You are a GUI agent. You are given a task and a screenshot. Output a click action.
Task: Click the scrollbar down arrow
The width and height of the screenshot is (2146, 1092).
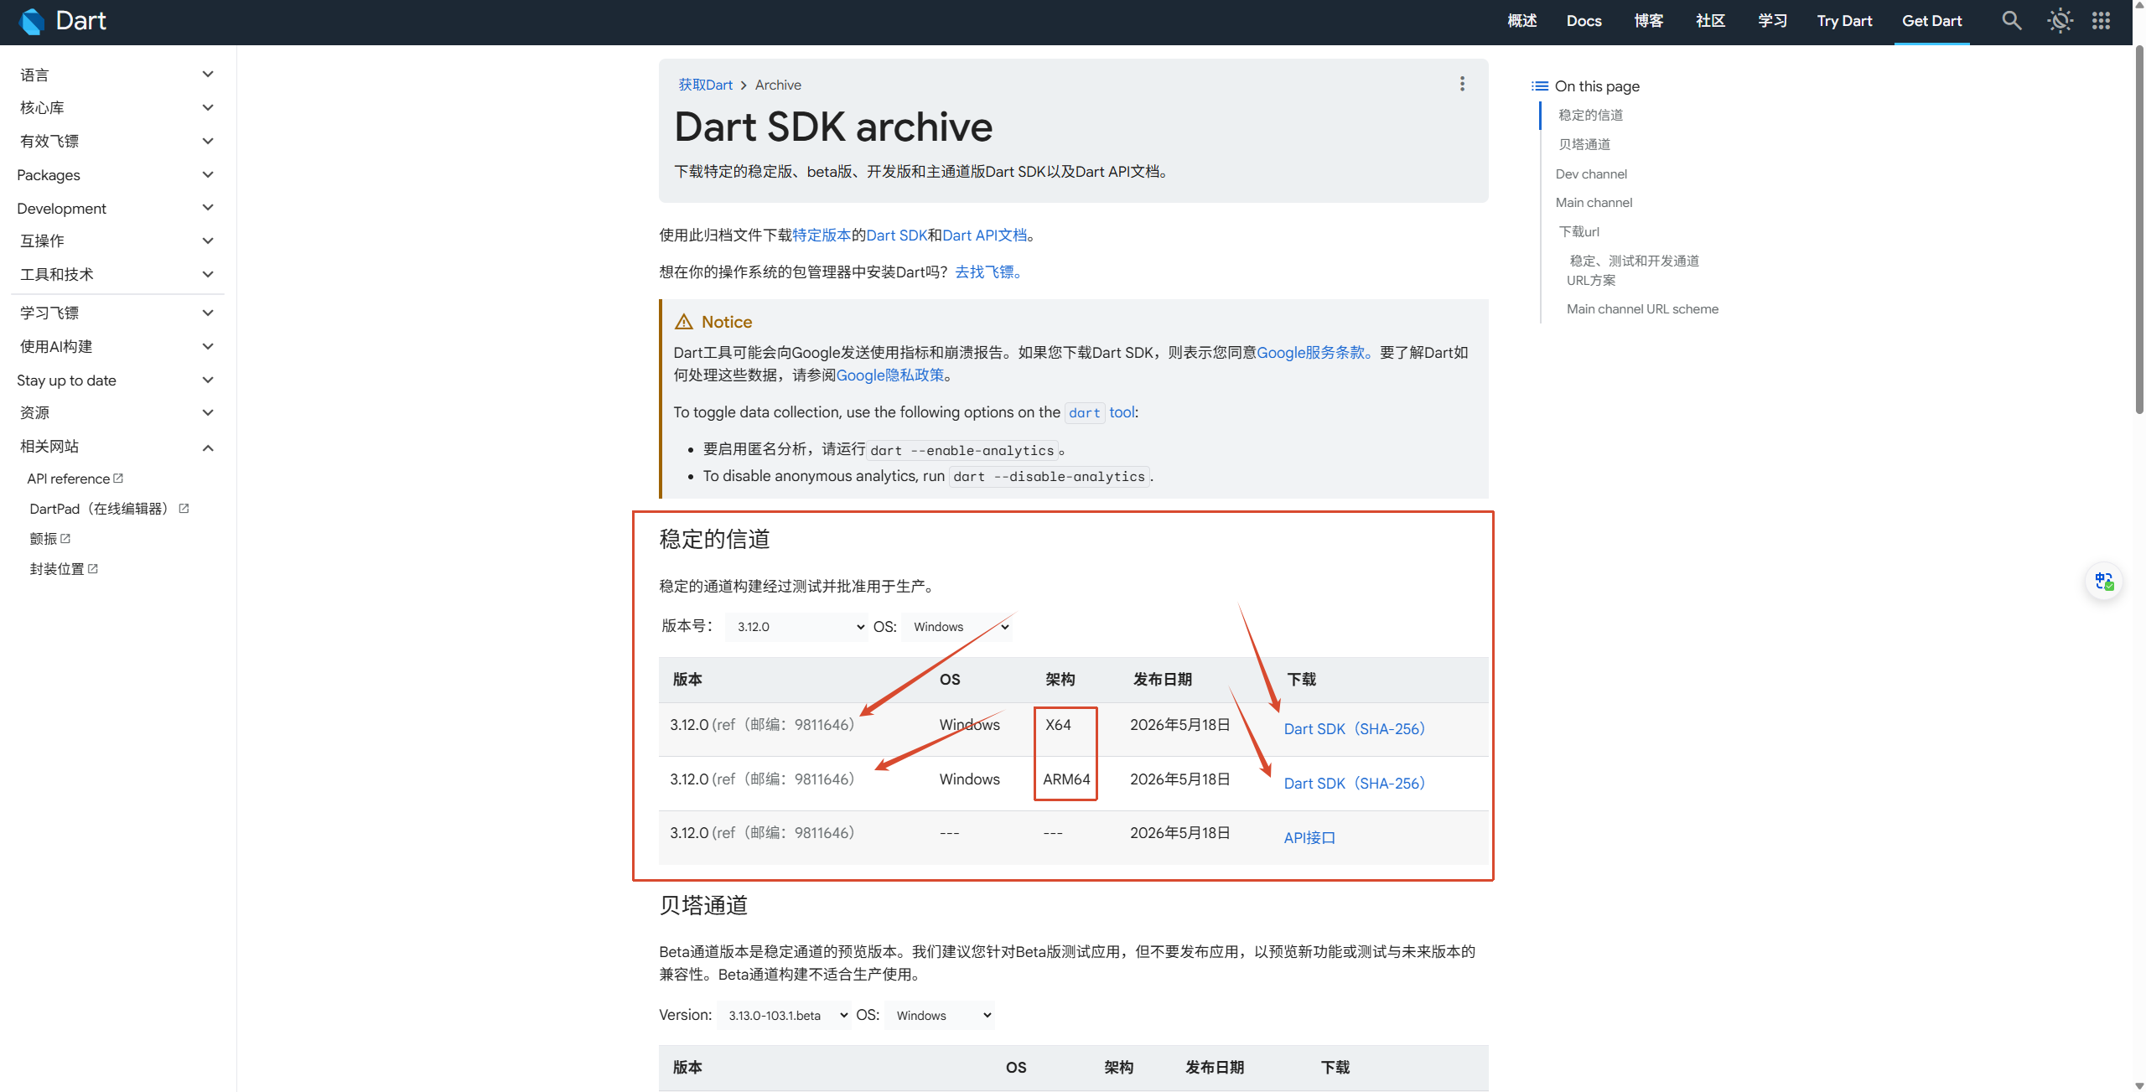click(2139, 1084)
